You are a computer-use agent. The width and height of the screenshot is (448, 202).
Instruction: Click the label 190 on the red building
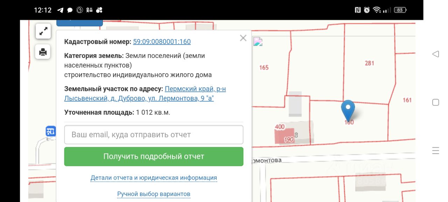[289, 140]
